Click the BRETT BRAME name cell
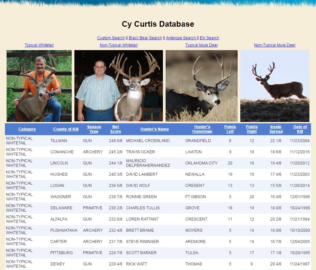Screen dimensions: 316x270 (140, 230)
